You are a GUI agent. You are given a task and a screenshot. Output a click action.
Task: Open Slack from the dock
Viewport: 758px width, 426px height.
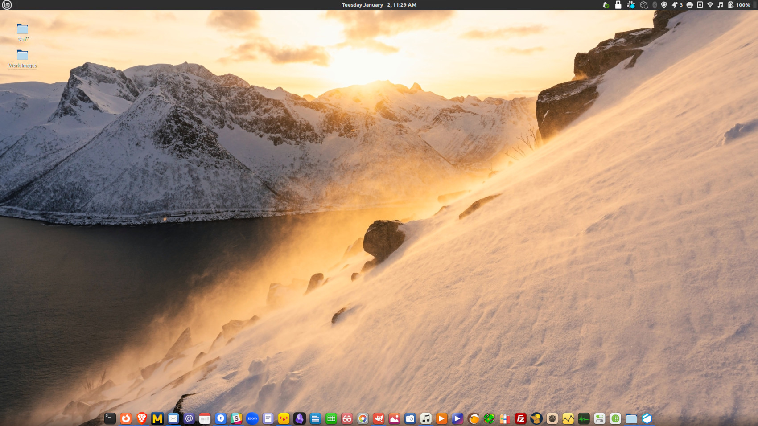tap(236, 418)
